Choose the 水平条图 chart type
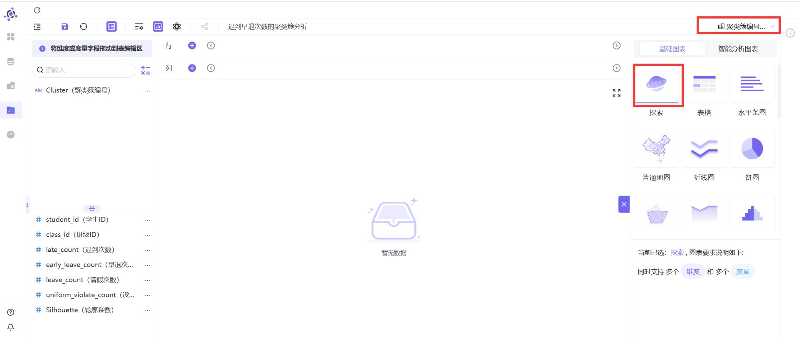 click(752, 84)
